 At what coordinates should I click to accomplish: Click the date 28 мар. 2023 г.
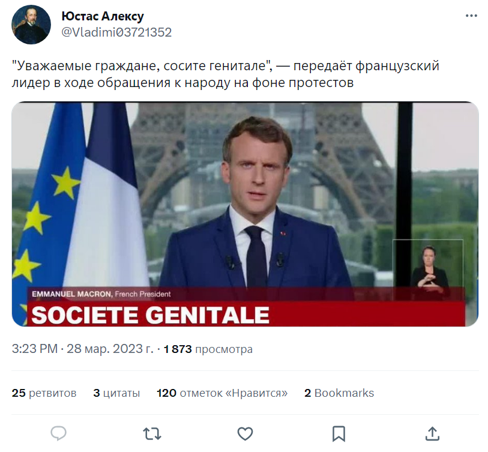[110, 349]
